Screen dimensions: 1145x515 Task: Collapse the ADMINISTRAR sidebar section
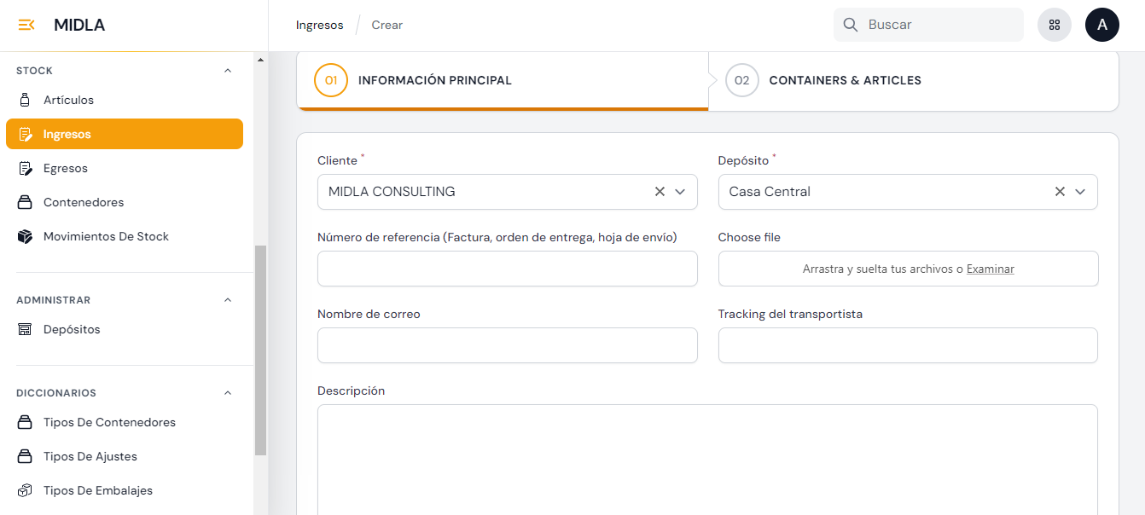[x=228, y=300]
